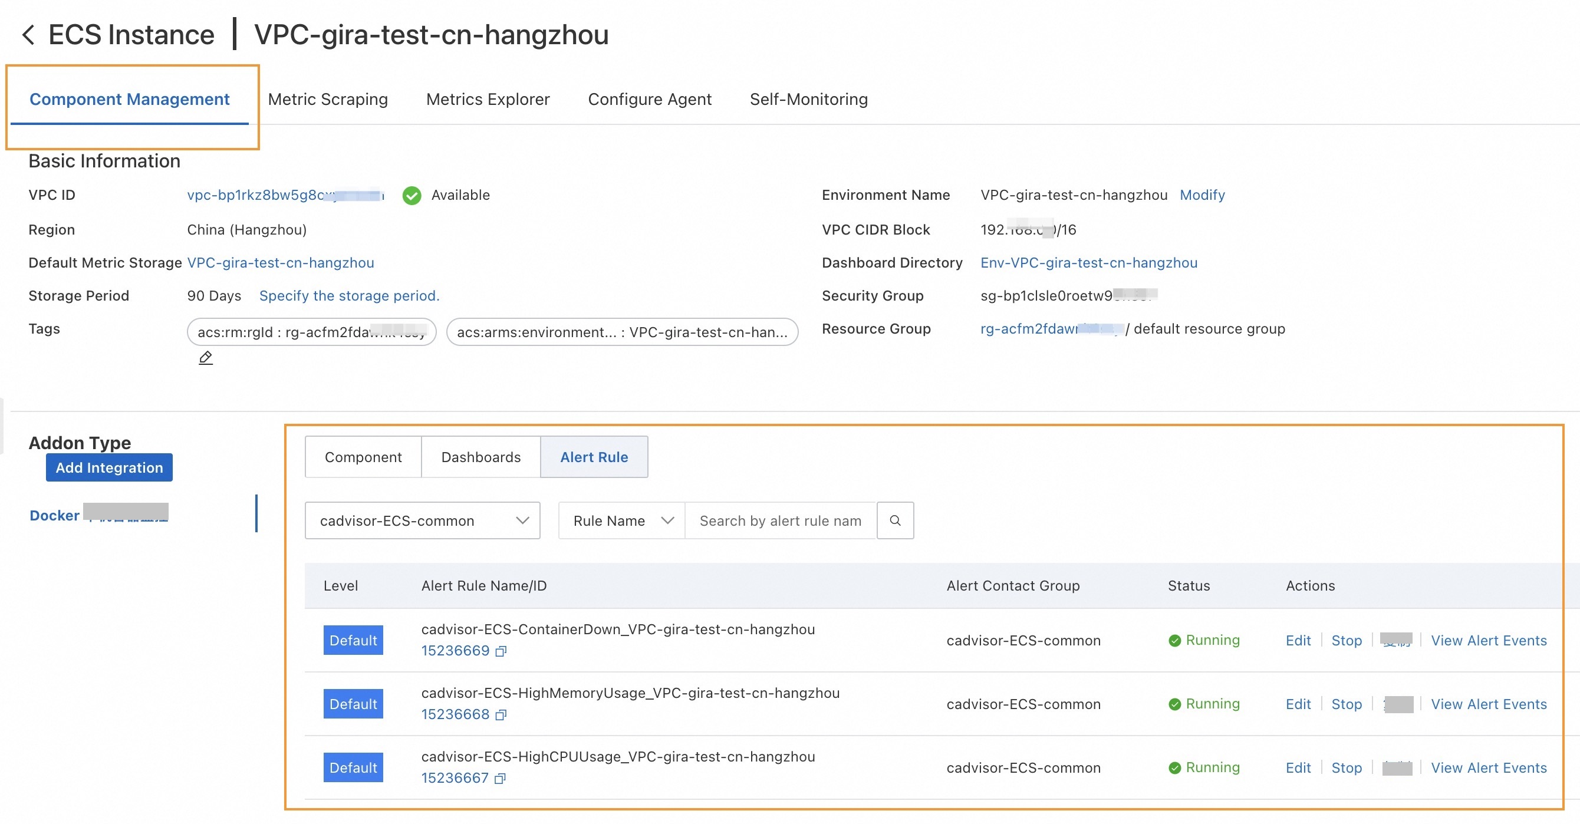Click the back arrow beside ECS Instance
This screenshot has width=1580, height=824.
tap(28, 34)
